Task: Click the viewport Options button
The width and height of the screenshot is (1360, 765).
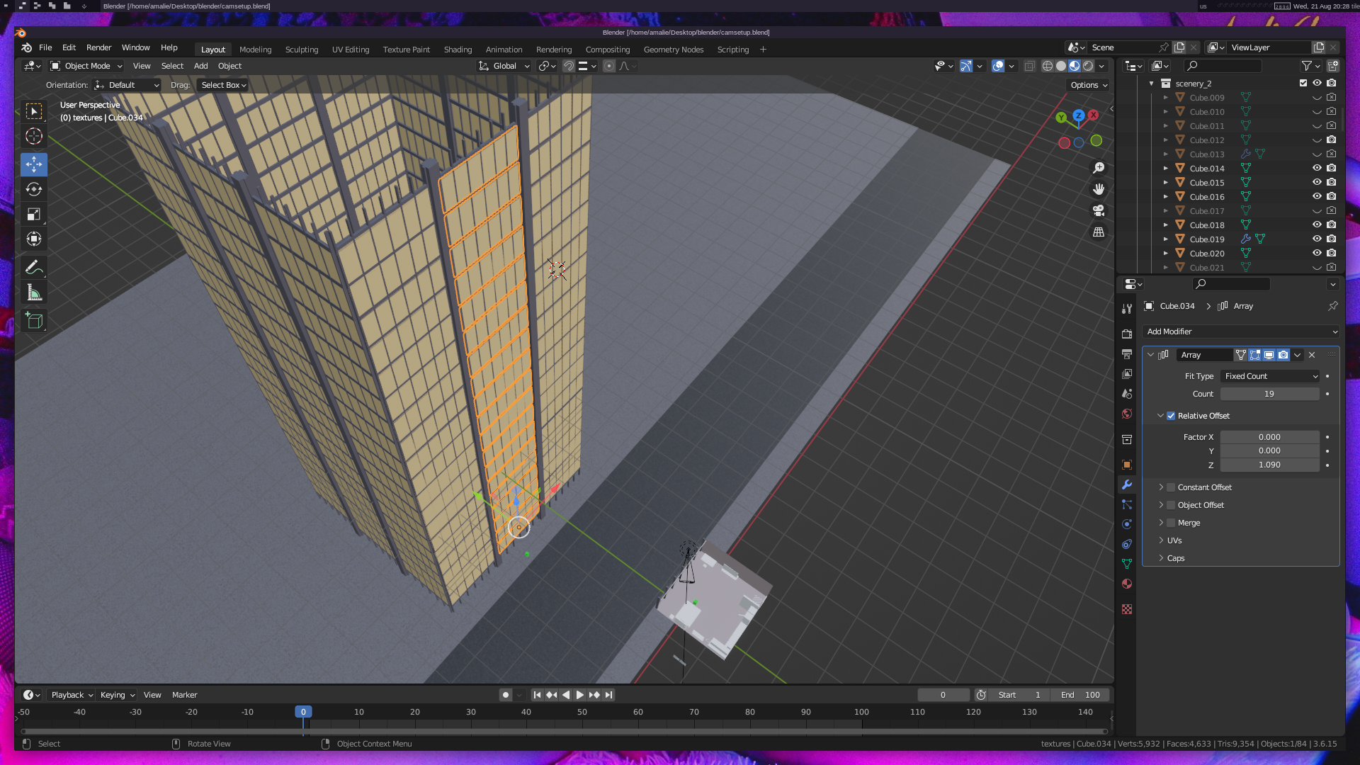Action: pos(1089,85)
